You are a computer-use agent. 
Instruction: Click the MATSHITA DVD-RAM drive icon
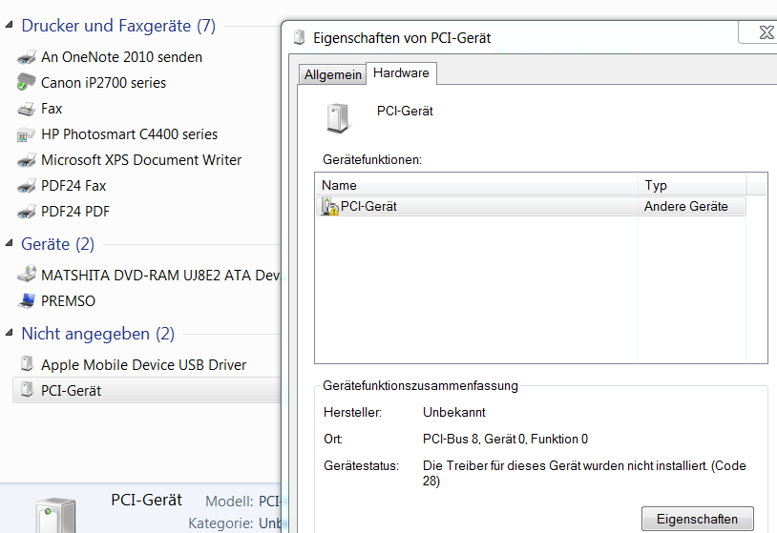[27, 275]
